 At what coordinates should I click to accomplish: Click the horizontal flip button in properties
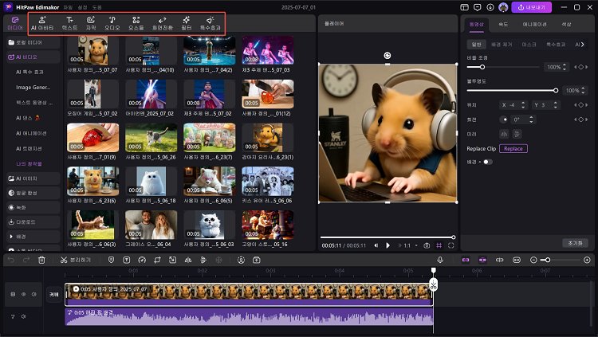coord(504,134)
